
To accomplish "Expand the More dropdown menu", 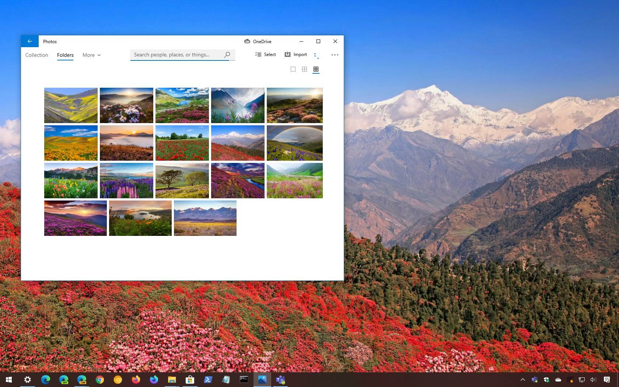I will coord(91,55).
